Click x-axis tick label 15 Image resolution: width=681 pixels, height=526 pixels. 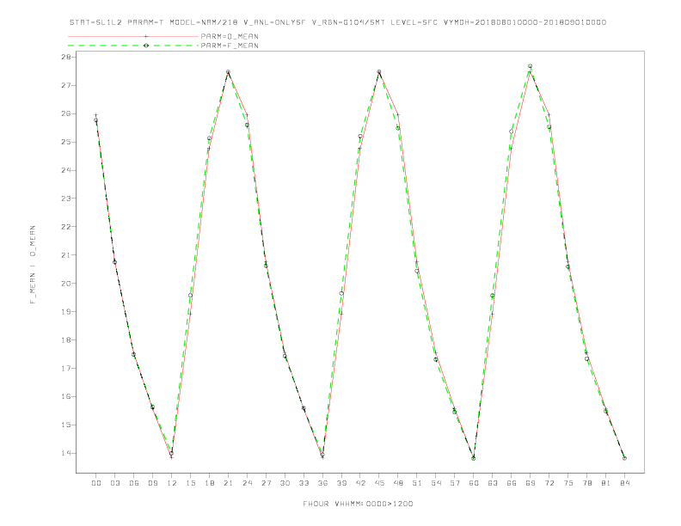[x=190, y=483]
